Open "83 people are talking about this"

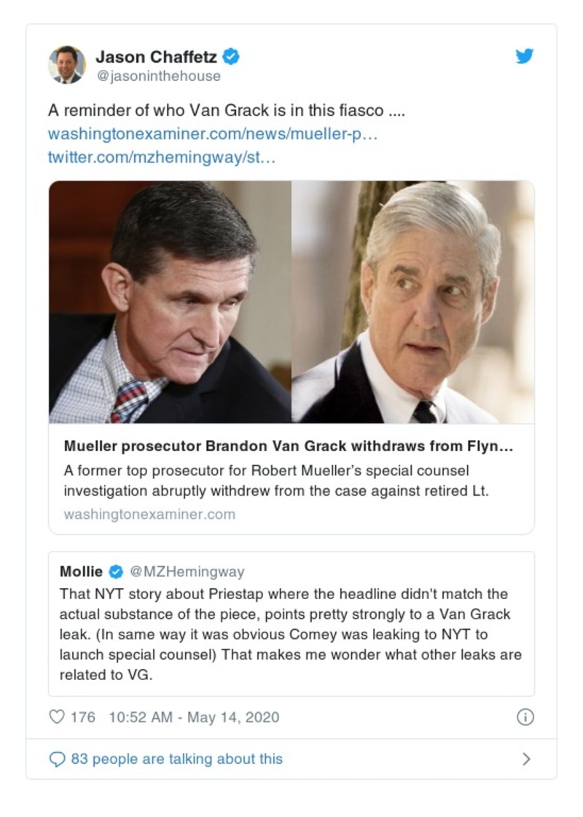click(x=176, y=759)
